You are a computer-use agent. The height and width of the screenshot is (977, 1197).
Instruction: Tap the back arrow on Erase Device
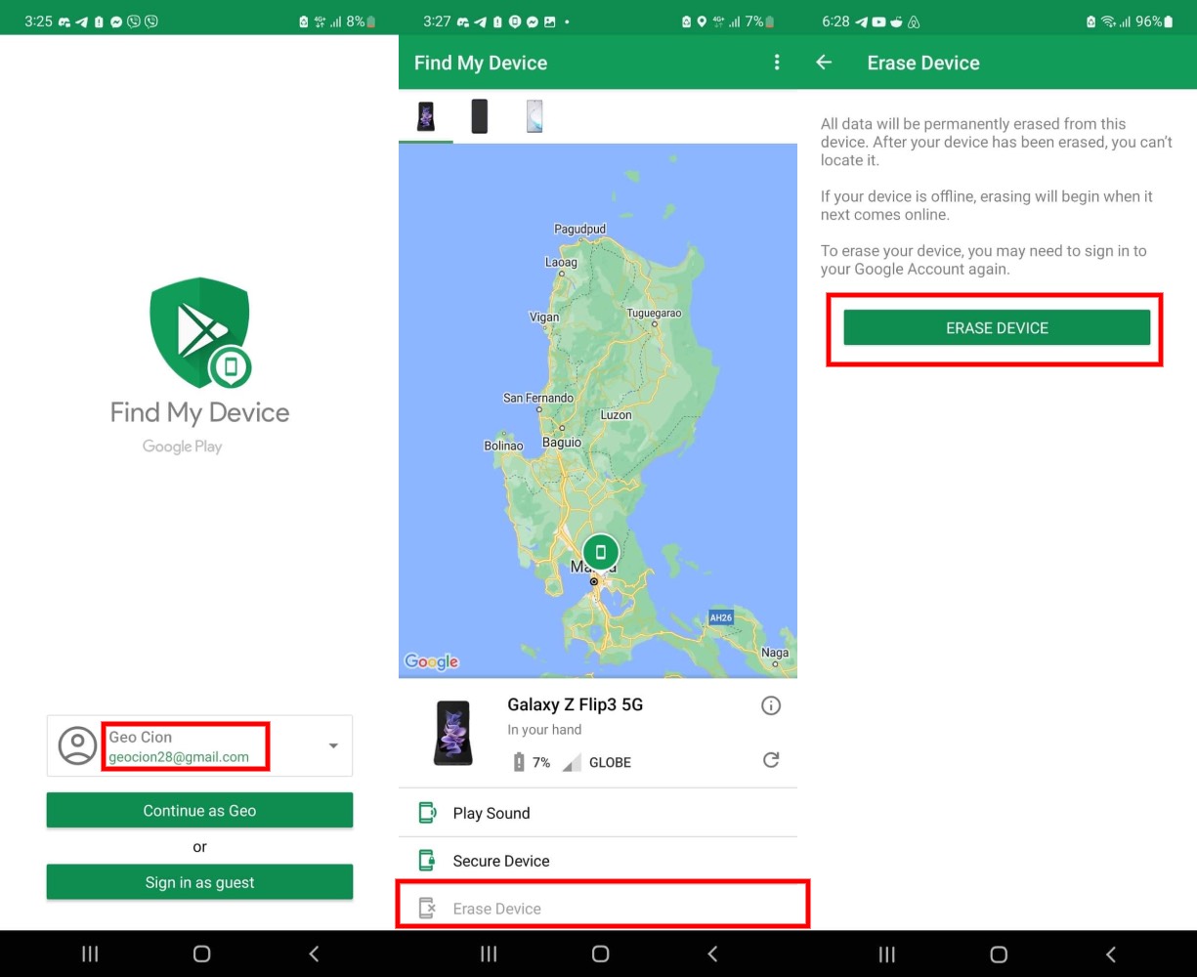point(824,63)
